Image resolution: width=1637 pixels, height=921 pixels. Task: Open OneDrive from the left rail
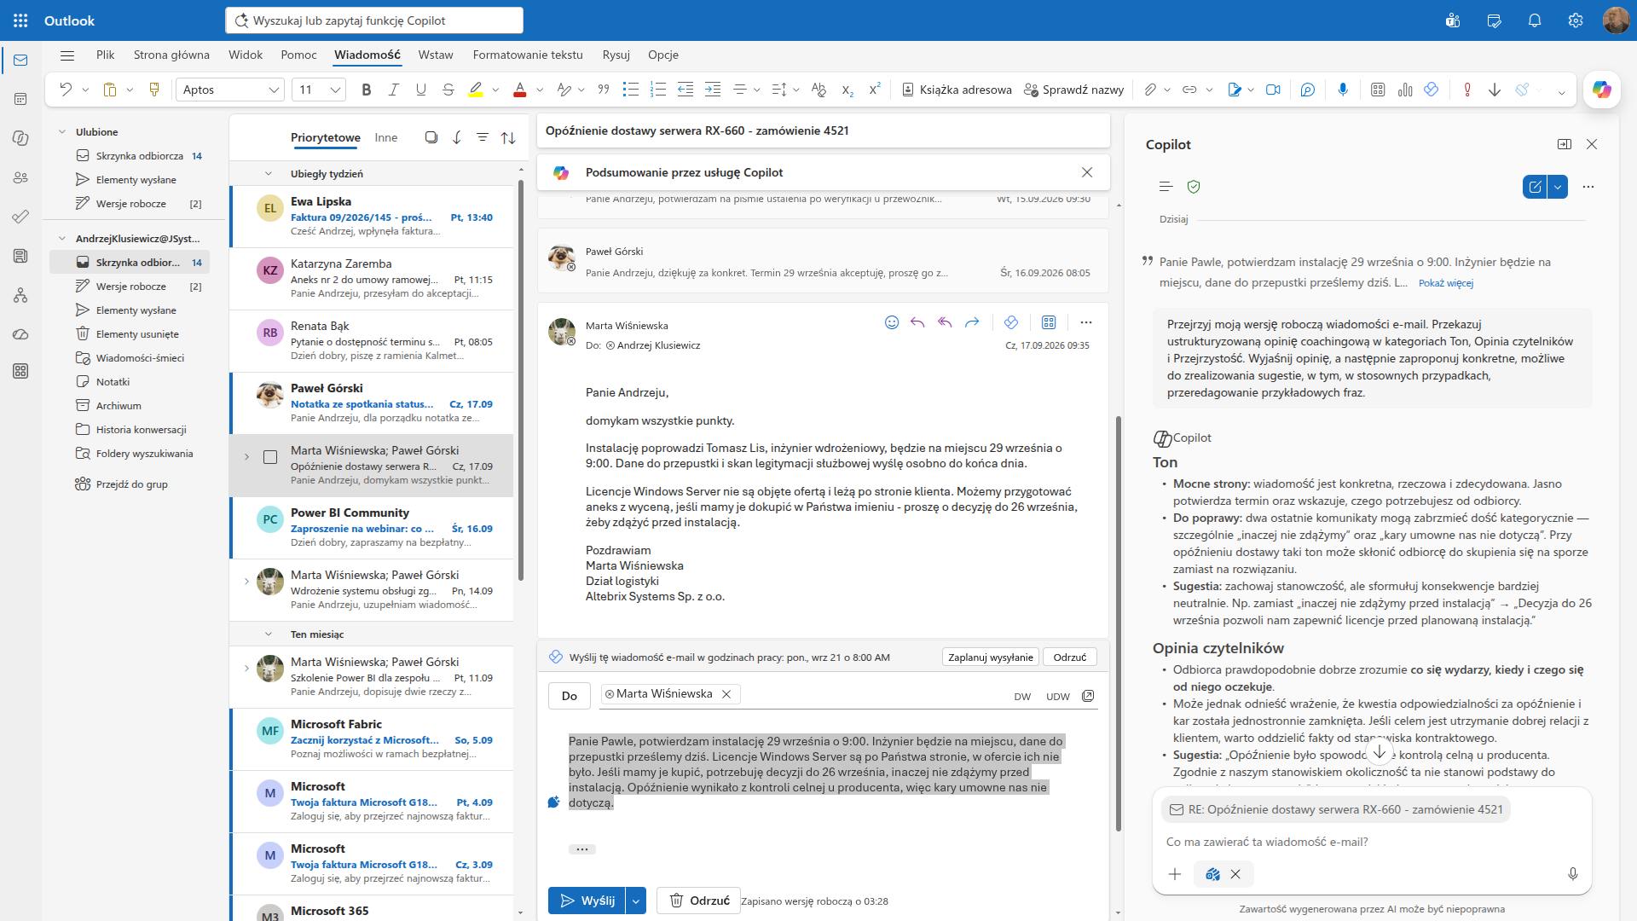pyautogui.click(x=20, y=334)
